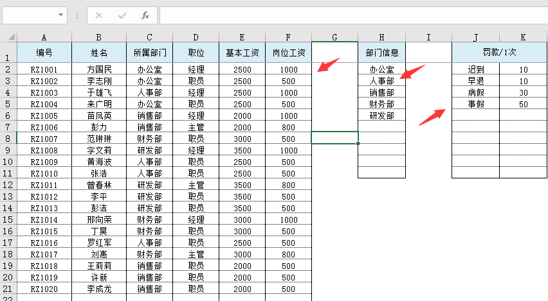
Task: Select 研发部 in 部门信息 list
Action: (x=381, y=116)
